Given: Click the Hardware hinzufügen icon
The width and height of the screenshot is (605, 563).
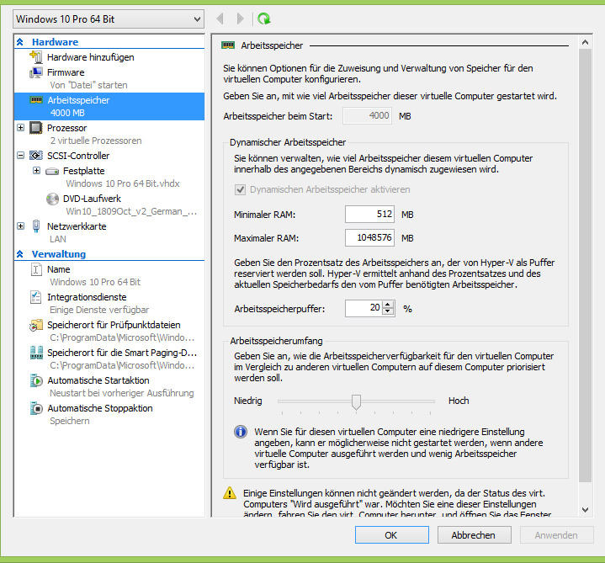Looking at the screenshot, I should [36, 57].
